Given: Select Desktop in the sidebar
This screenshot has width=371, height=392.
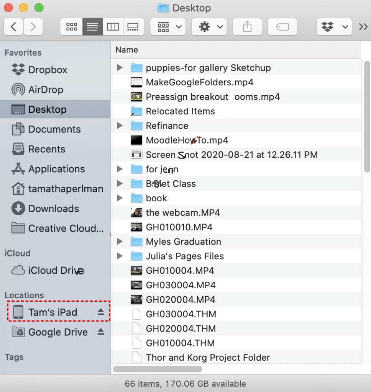Looking at the screenshot, I should point(55,109).
